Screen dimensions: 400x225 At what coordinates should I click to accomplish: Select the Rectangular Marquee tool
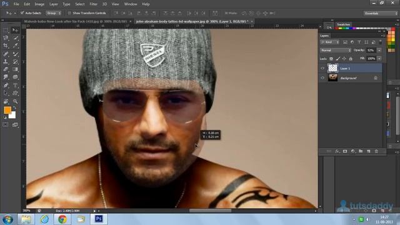click(6, 30)
